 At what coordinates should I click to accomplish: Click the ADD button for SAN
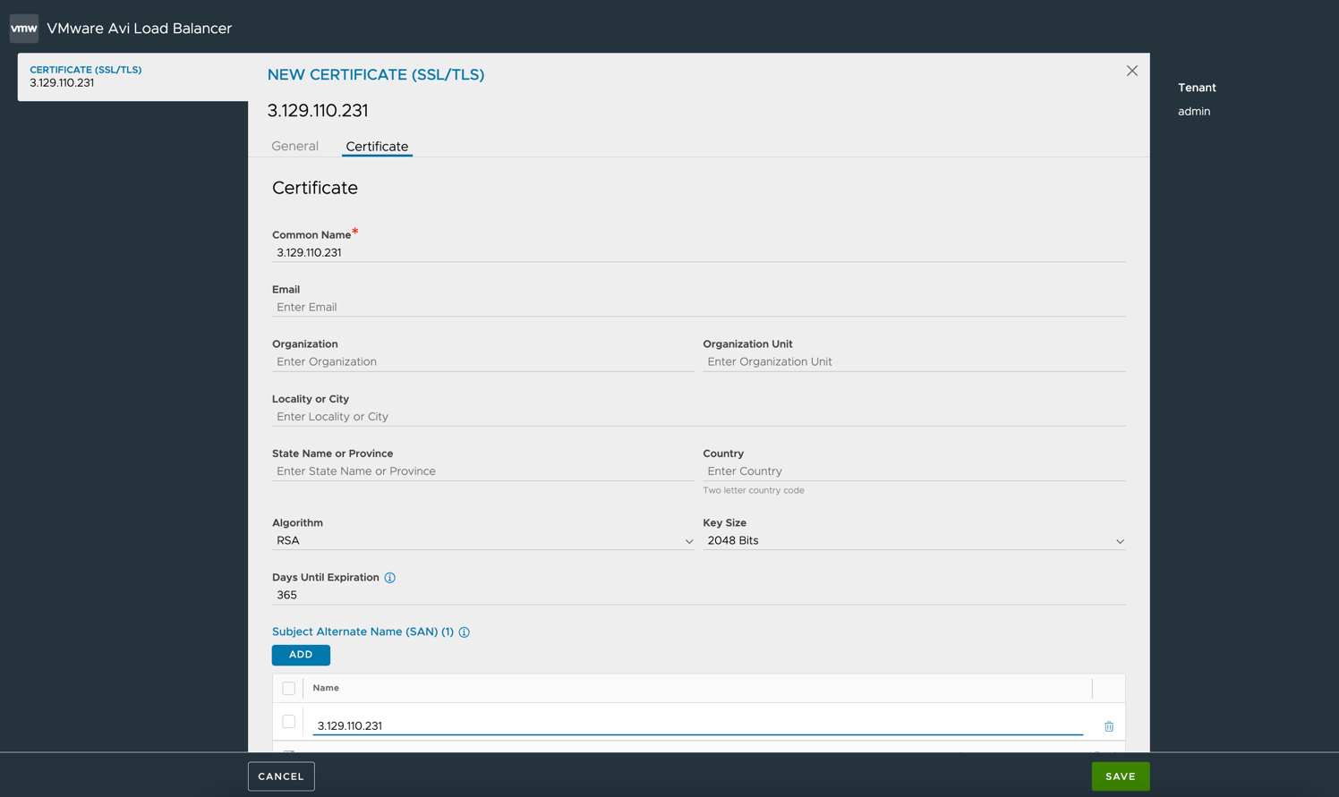coord(301,655)
